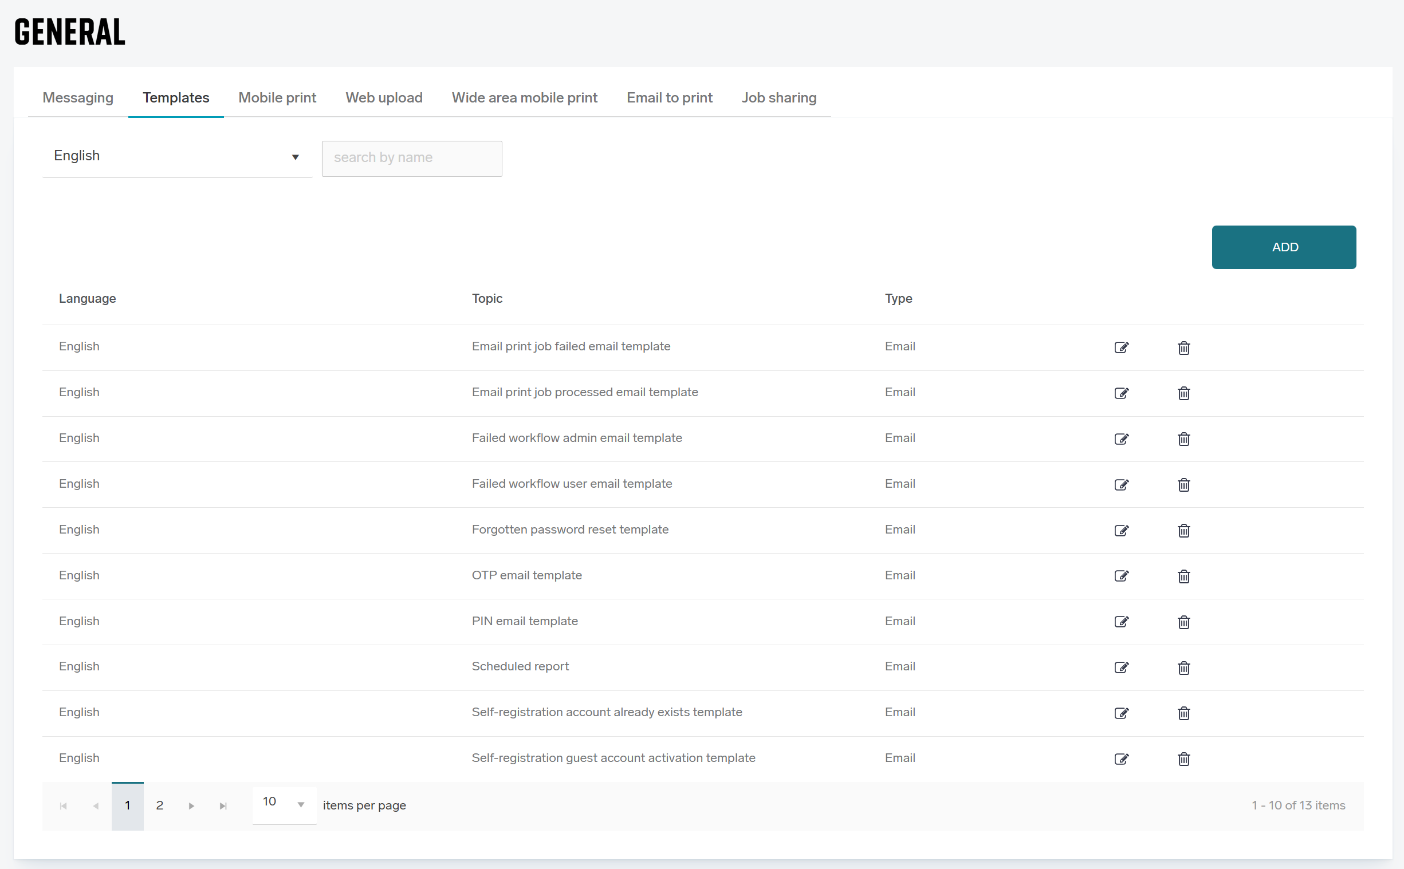Edit the Failed workflow admin email template
Screen dimensions: 1404x869
coord(1121,439)
